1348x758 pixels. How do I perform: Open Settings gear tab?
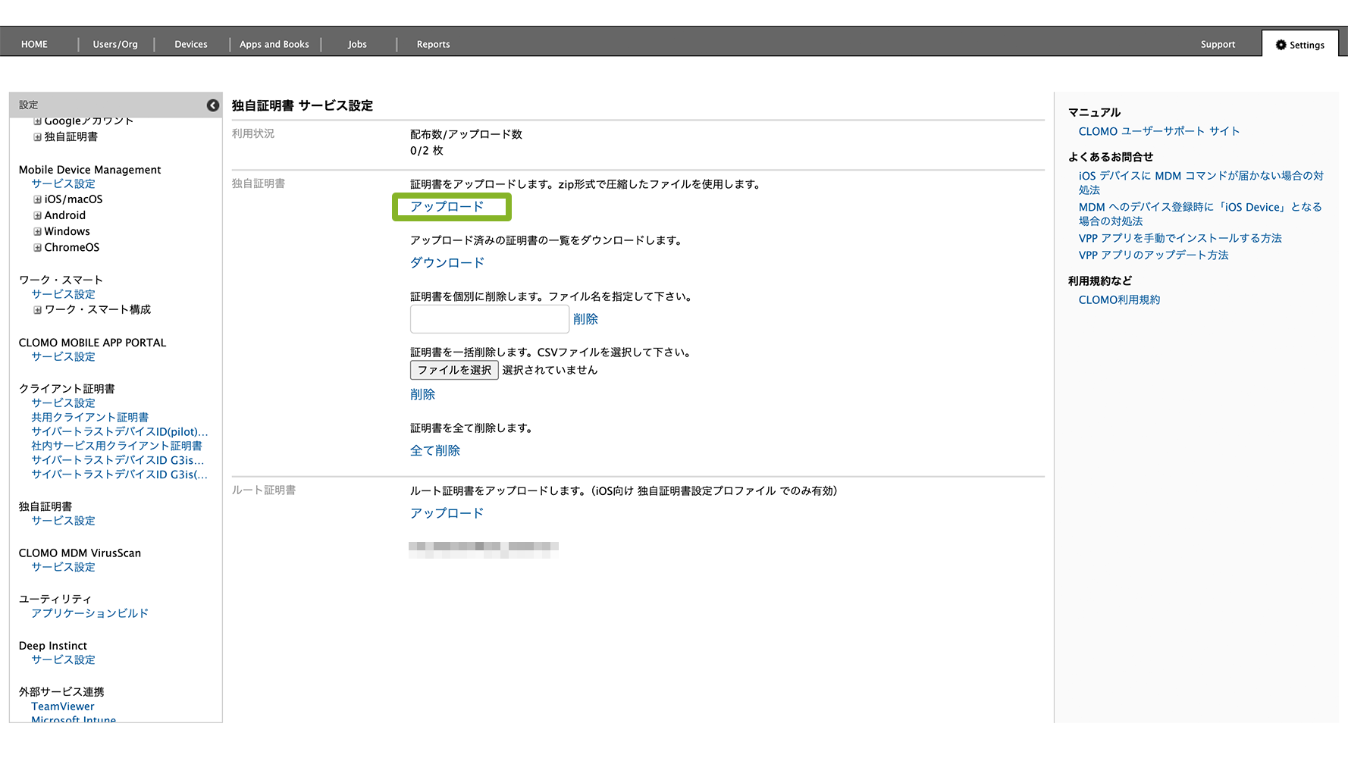[x=1299, y=45]
